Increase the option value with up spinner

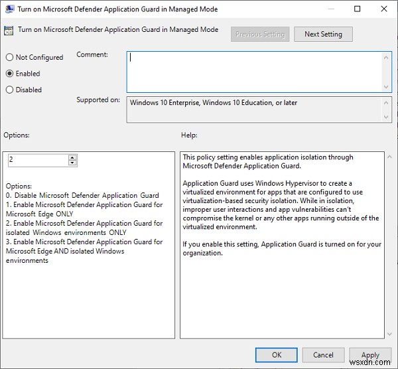(x=72, y=157)
